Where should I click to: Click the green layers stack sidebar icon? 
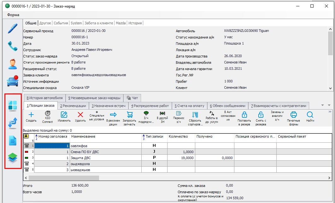point(13,158)
